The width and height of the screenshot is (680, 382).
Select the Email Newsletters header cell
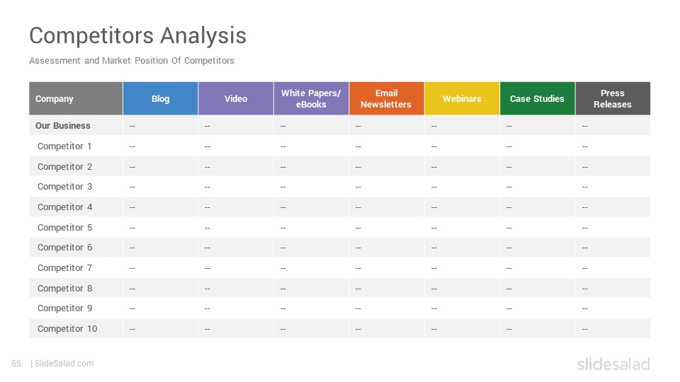click(387, 99)
